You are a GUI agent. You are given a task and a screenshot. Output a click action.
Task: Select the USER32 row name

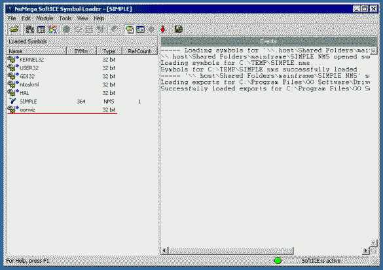pyautogui.click(x=29, y=68)
